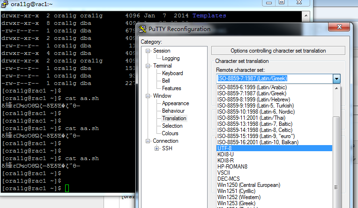Click the PuTTY Reconfiguration dialog title icon

coord(143,29)
